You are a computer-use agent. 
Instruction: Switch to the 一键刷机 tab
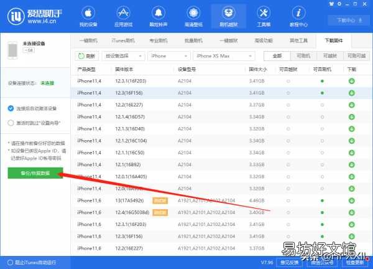pos(88,40)
